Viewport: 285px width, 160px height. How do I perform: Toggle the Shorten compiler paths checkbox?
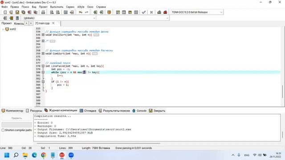(x=3, y=130)
